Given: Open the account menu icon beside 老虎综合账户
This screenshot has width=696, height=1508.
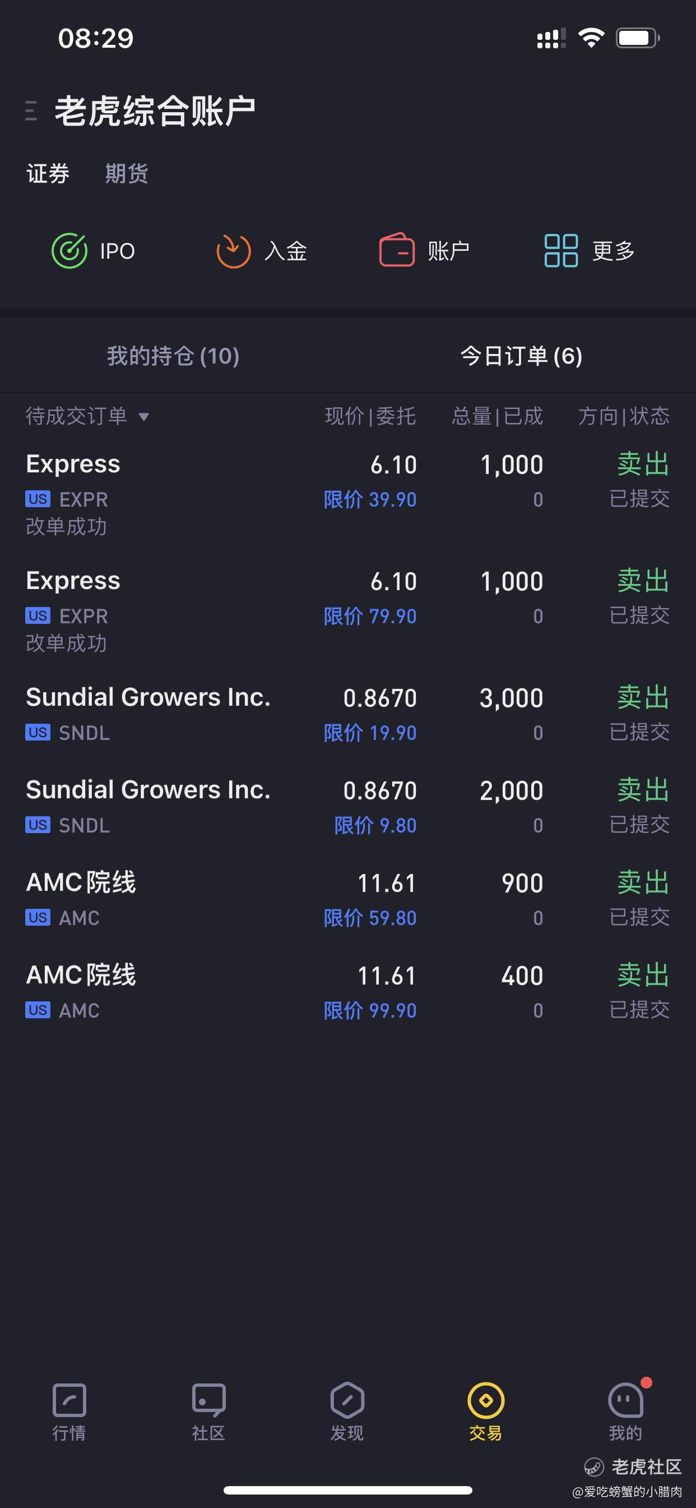Looking at the screenshot, I should (x=31, y=111).
